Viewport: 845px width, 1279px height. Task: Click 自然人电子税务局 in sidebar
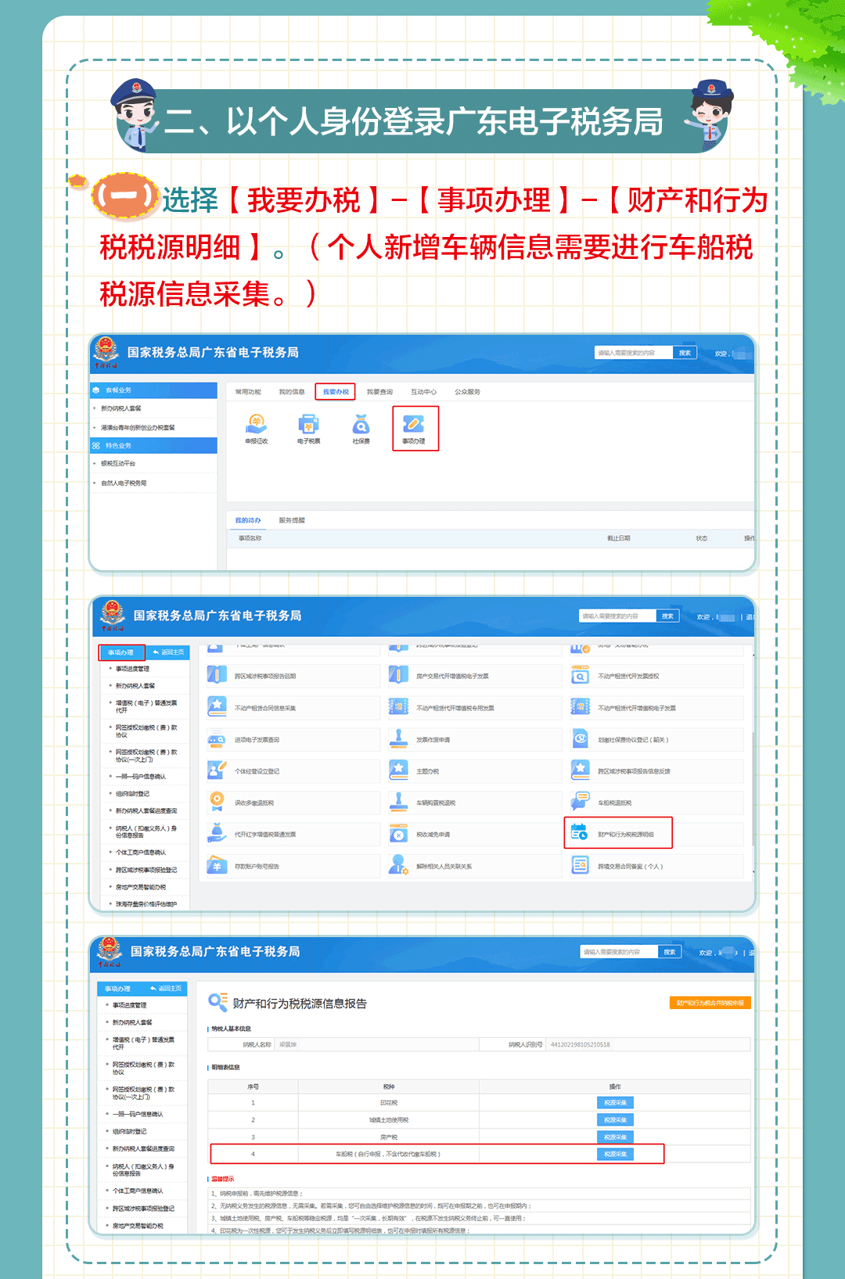124,483
